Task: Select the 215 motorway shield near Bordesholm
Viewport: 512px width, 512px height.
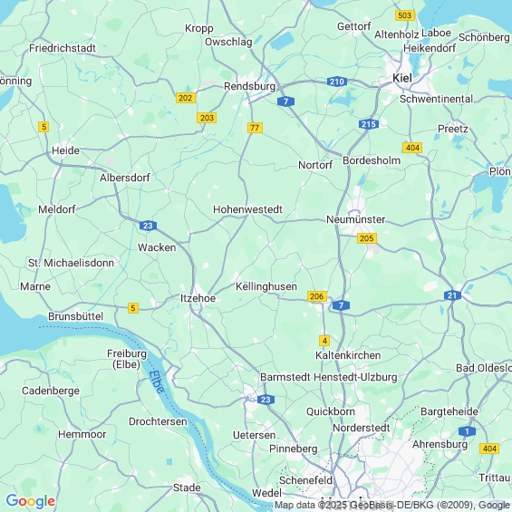Action: pos(369,124)
